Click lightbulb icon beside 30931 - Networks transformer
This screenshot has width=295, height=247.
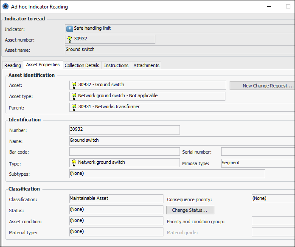pyautogui.click(x=74, y=107)
